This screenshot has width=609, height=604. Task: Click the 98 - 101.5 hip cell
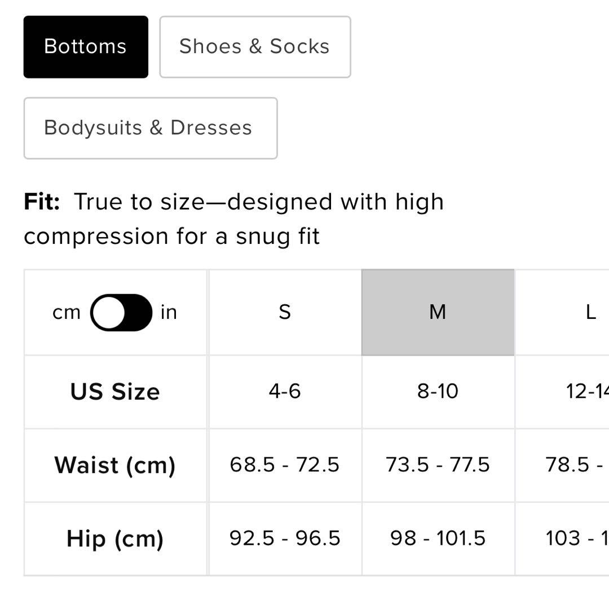438,538
